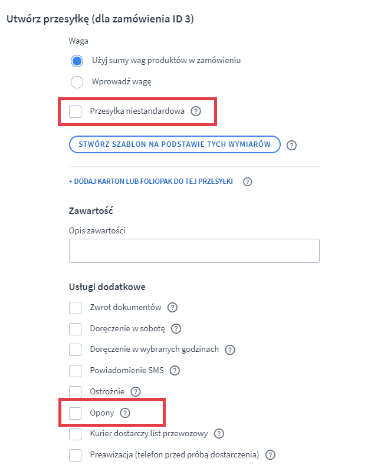Click help icon next to Powiadomienie SMS
Viewport: 384px width, 468px height.
[174, 371]
